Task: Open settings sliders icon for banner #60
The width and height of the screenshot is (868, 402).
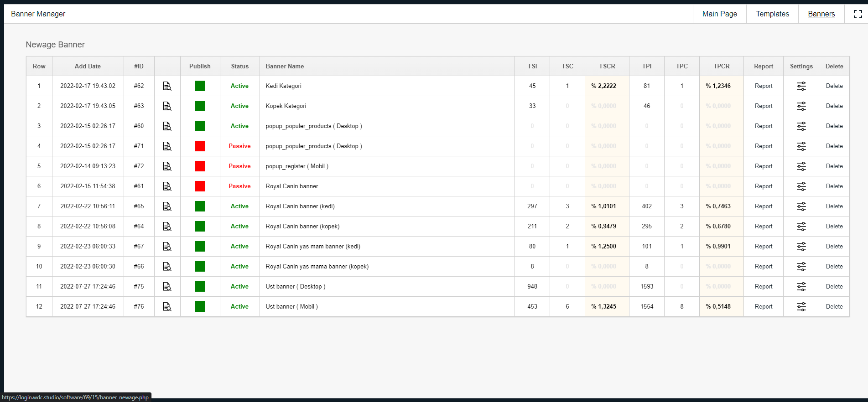Action: (x=801, y=126)
